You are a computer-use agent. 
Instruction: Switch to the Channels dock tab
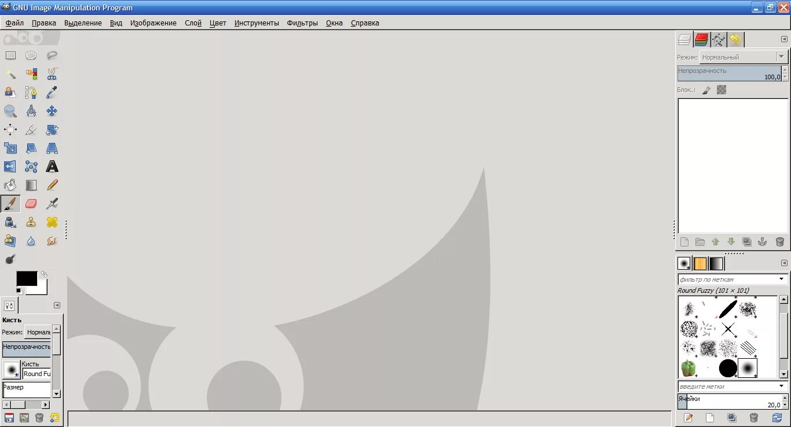(x=702, y=39)
